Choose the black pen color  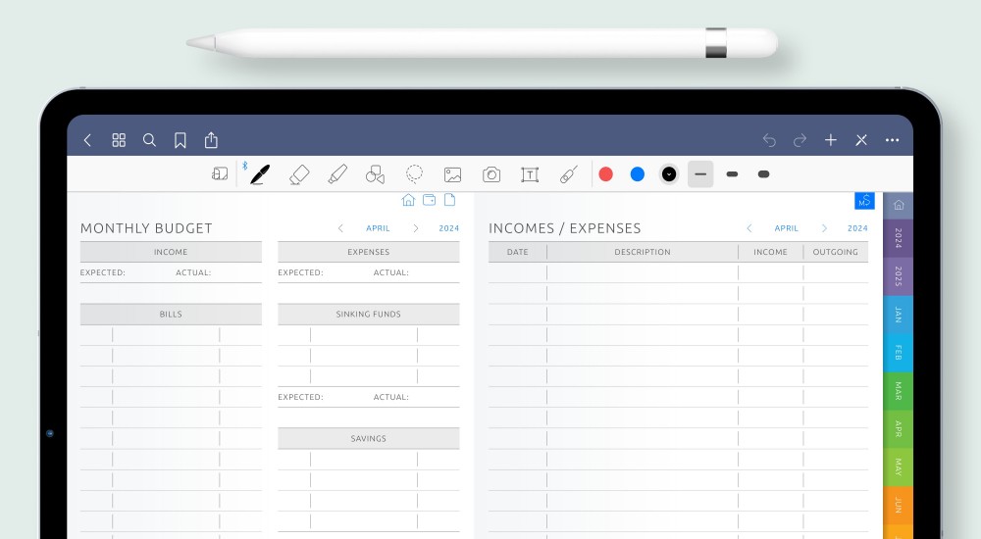pyautogui.click(x=669, y=173)
